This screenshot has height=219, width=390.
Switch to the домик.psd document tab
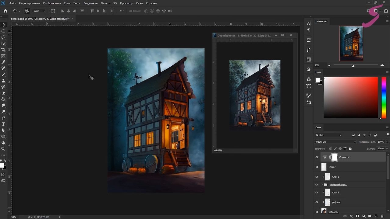[40, 19]
